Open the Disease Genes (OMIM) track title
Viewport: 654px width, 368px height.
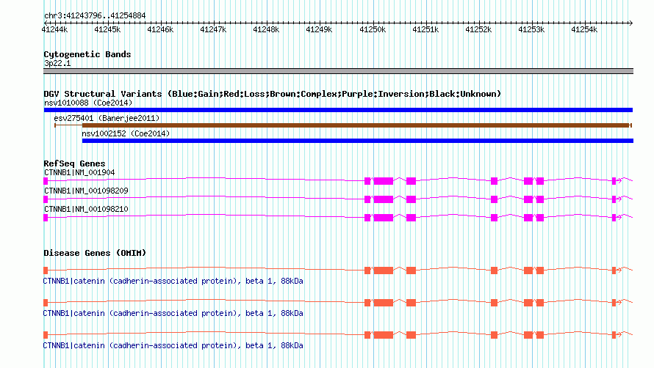95,253
